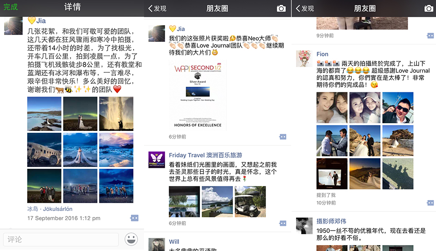View Friday Travel's lake view photo
This screenshot has width=436, height=251.
click(x=184, y=202)
